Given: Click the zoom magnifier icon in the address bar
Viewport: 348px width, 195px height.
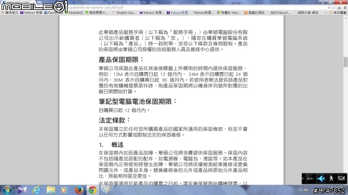Looking at the screenshot, I should point(329,8).
